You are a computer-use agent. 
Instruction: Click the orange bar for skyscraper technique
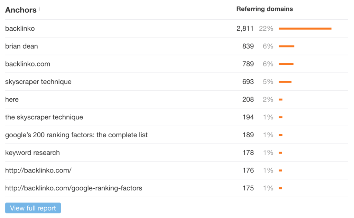point(285,82)
